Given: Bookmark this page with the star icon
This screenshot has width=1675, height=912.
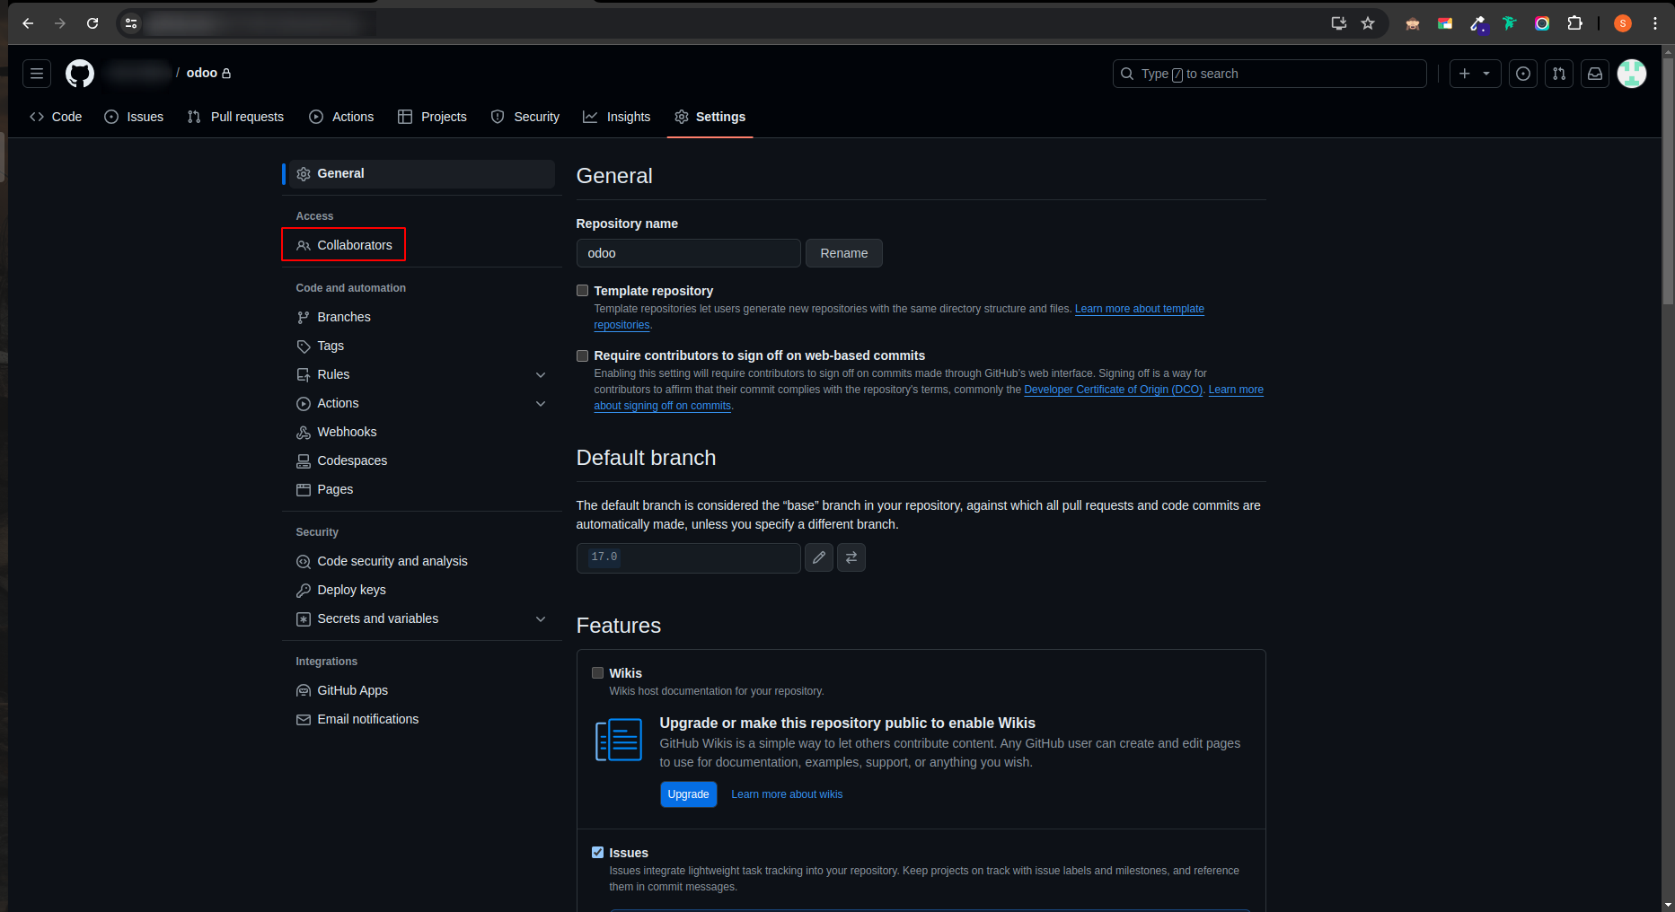Looking at the screenshot, I should coord(1368,23).
